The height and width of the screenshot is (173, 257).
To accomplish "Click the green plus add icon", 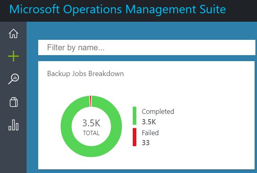I will pyautogui.click(x=13, y=56).
